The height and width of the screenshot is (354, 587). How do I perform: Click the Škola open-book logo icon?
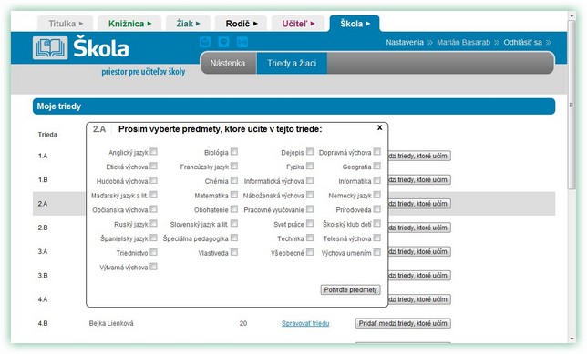coord(50,48)
